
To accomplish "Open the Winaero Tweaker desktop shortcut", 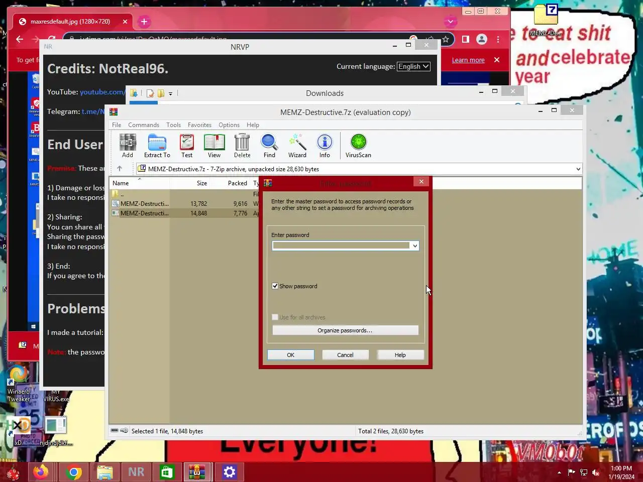I will [19, 384].
